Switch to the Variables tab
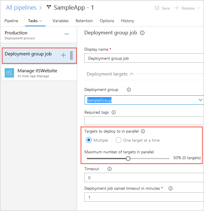 pyautogui.click(x=60, y=21)
